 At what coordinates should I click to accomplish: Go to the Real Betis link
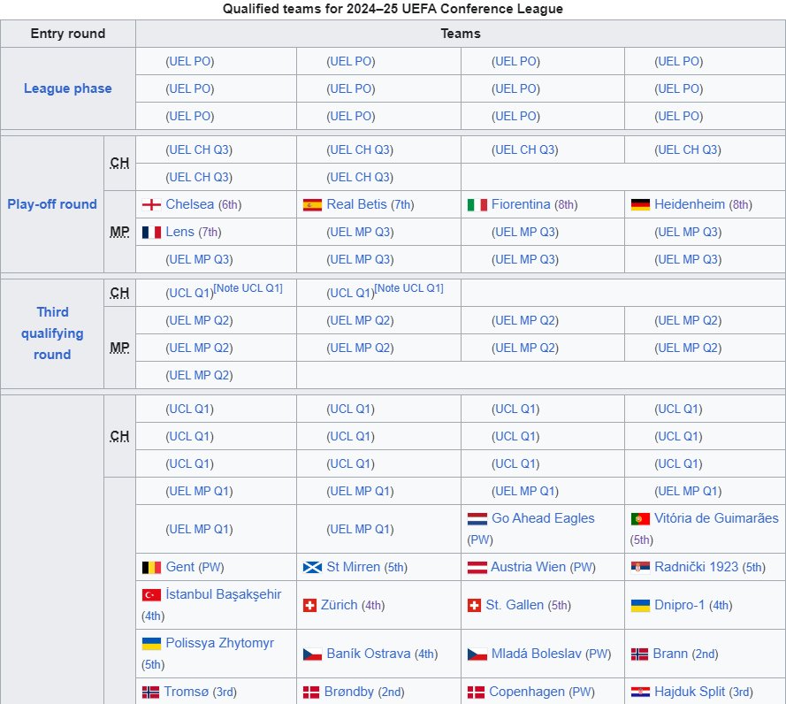(356, 204)
